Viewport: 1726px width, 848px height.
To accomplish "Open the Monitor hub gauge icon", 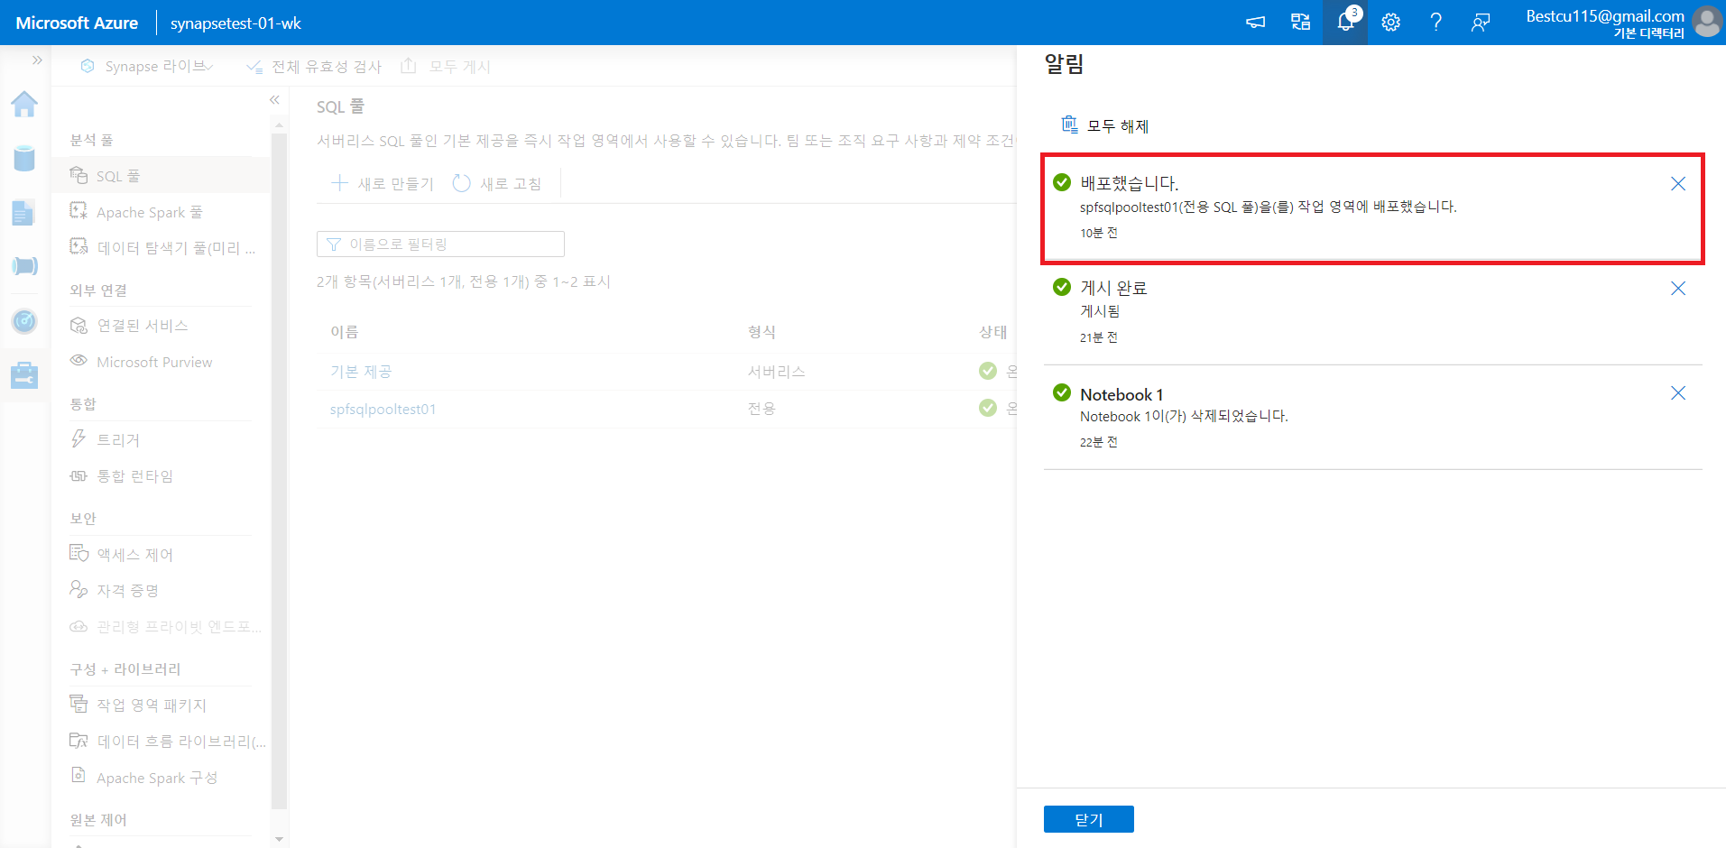I will [x=24, y=320].
